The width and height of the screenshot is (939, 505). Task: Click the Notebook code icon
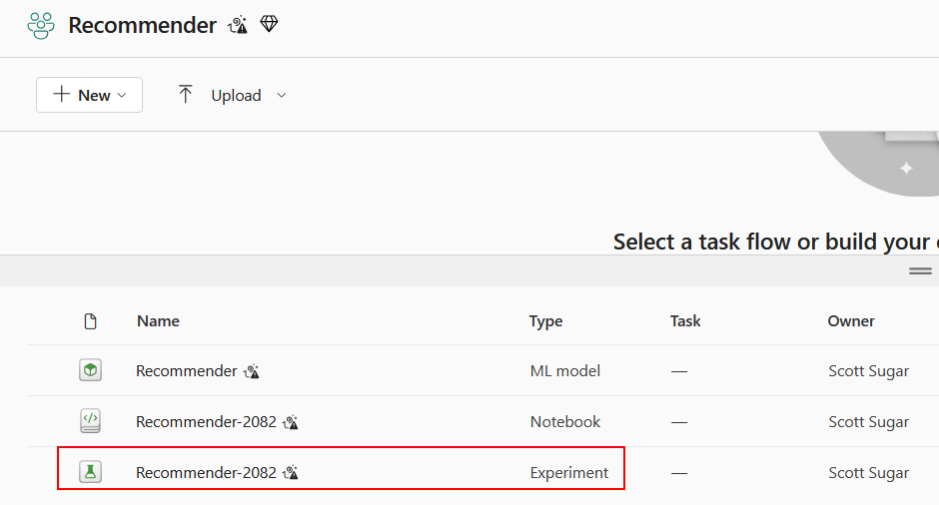click(91, 421)
